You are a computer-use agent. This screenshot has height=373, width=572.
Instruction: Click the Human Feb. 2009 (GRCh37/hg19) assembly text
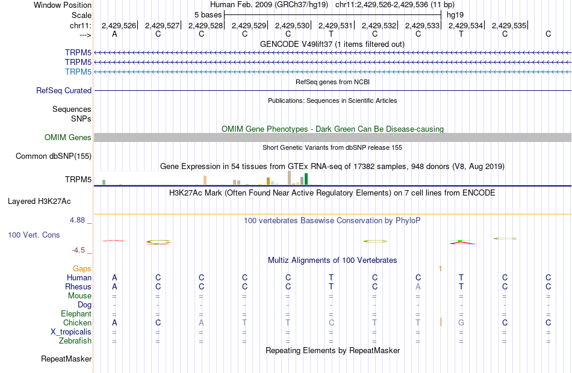(x=269, y=5)
